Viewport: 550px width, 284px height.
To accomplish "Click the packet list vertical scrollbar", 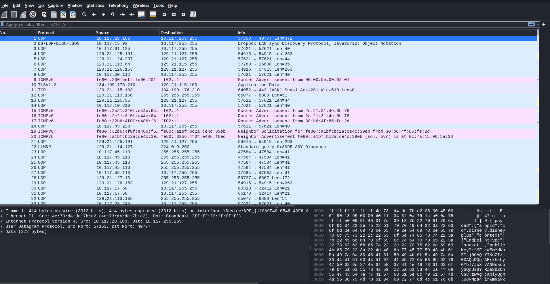I will (x=538, y=115).
